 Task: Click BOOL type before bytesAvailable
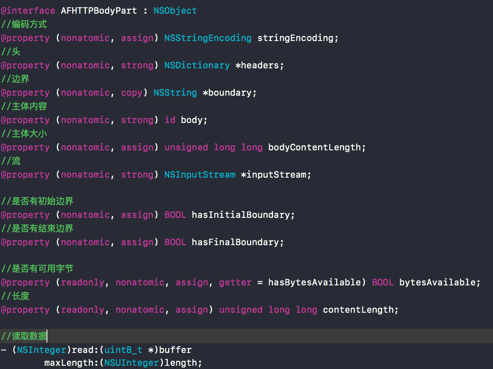click(383, 282)
